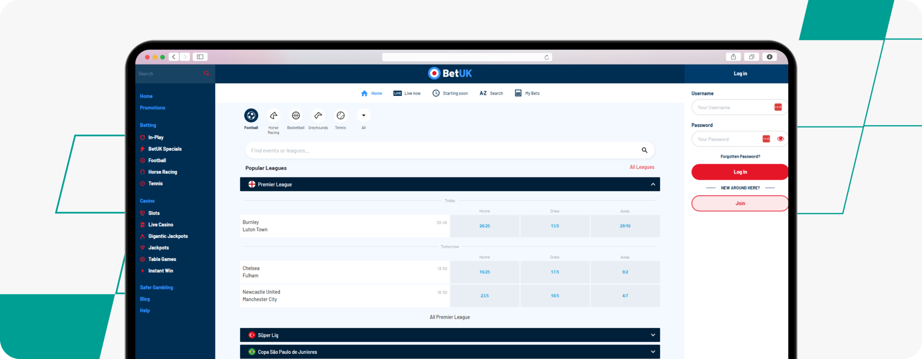Click the Find events or leagues field
Viewport: 922px width, 359px height.
pyautogui.click(x=450, y=150)
